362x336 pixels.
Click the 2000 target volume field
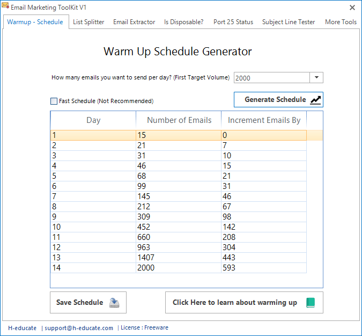pyautogui.click(x=271, y=78)
